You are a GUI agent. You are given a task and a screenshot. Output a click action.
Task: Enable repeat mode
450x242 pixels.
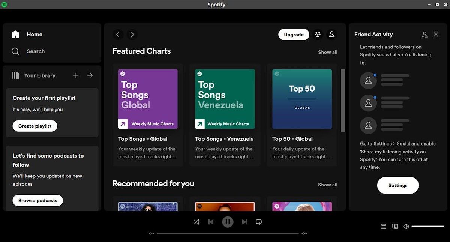[x=259, y=222]
